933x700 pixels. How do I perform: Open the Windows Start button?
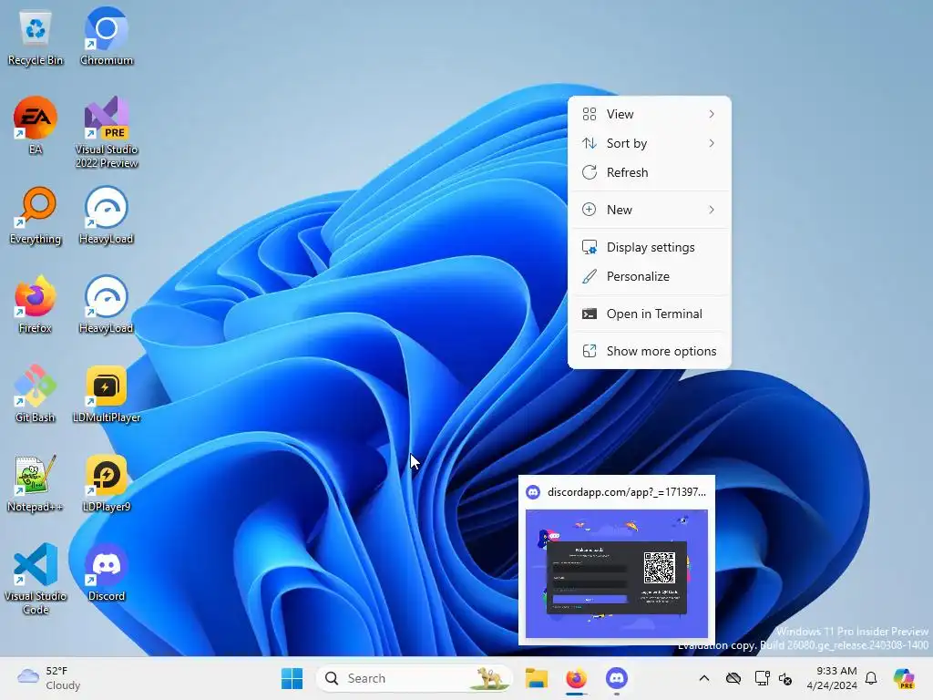[292, 678]
